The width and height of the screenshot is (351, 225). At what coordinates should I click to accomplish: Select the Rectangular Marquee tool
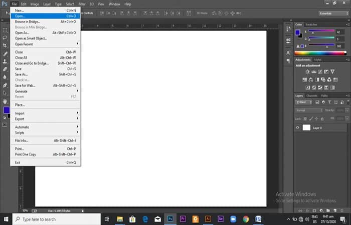click(x=5, y=30)
